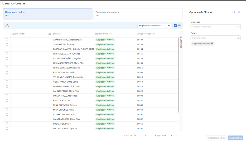Sort by Empleado column header
This screenshot has height=142, width=246.
pyautogui.click(x=57, y=34)
